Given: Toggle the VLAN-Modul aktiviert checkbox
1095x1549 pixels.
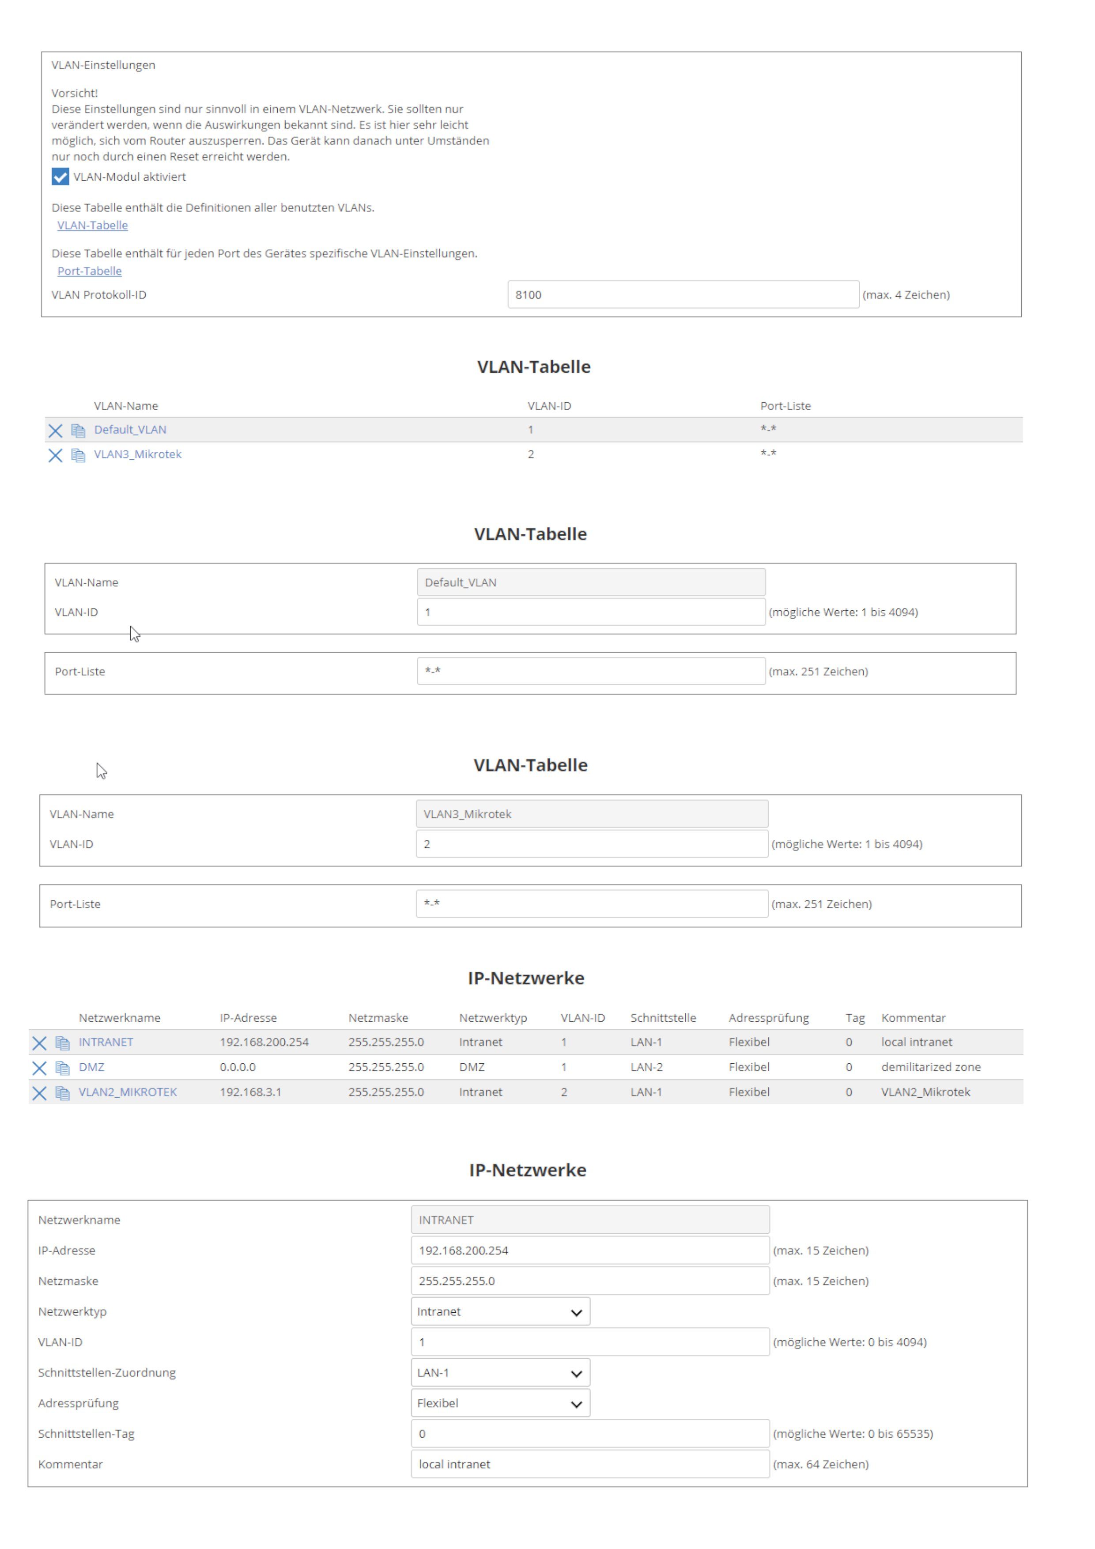Looking at the screenshot, I should point(60,177).
